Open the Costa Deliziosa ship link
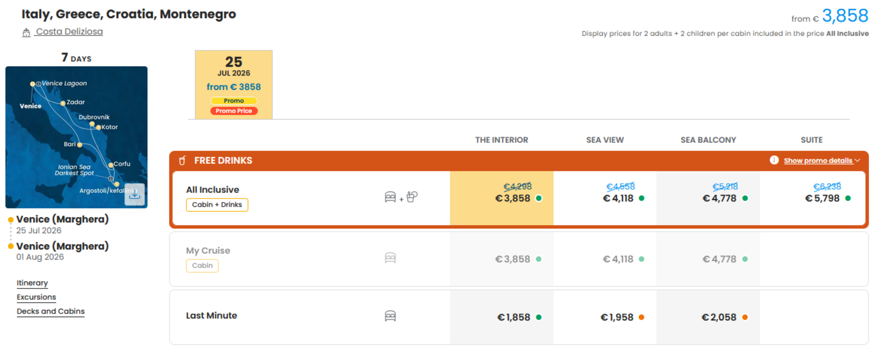877x349 pixels. click(69, 32)
